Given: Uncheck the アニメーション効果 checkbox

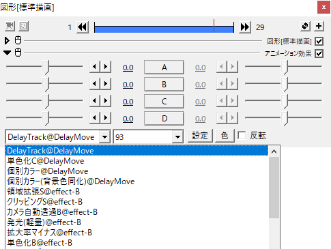Looking at the screenshot, I should point(319,54).
